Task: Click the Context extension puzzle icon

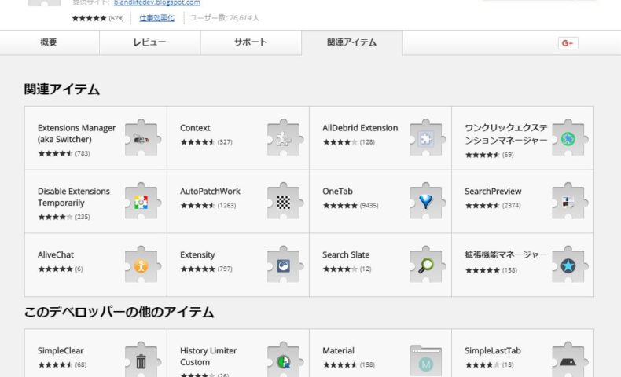Action: click(285, 137)
